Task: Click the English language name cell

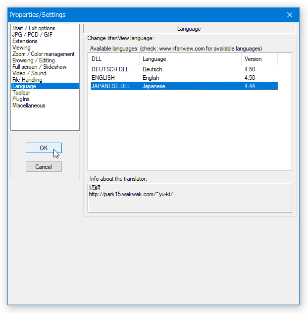Action: coord(151,78)
